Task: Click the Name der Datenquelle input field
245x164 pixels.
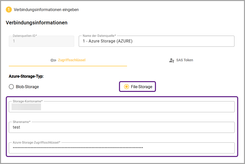Action: [156, 41]
